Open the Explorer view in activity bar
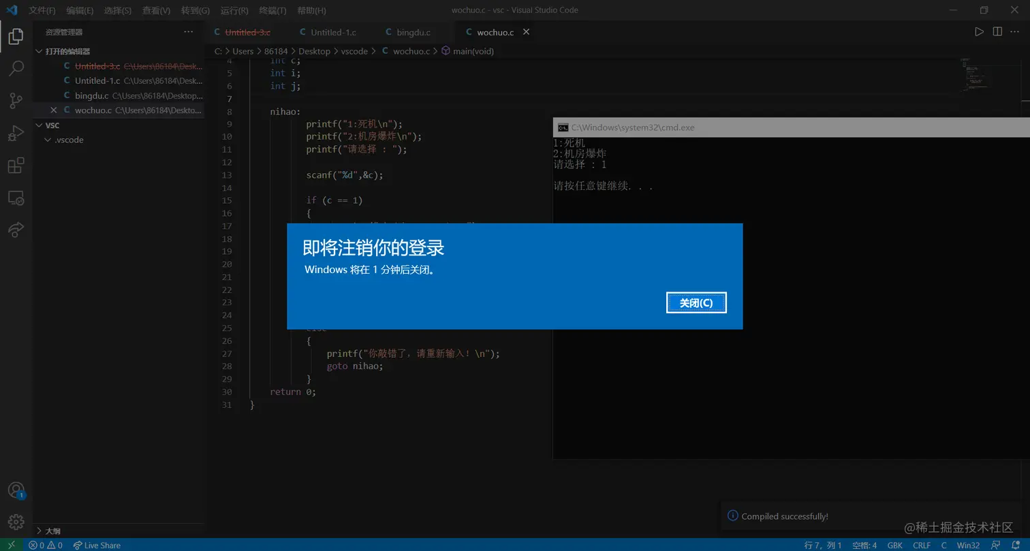 (16, 36)
